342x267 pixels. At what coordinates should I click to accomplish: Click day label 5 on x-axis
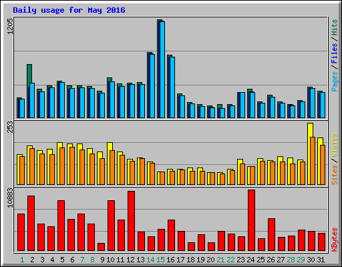coord(62,260)
